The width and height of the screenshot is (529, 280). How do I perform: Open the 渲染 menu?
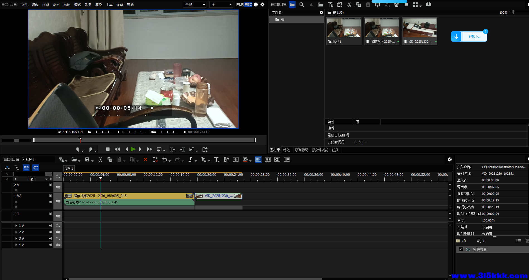click(99, 4)
